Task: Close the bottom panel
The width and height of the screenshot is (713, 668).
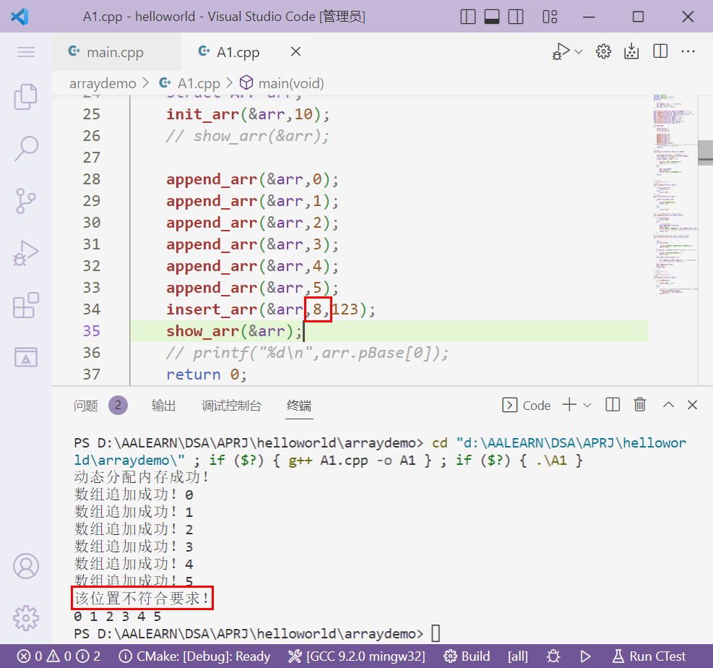Action: (692, 405)
